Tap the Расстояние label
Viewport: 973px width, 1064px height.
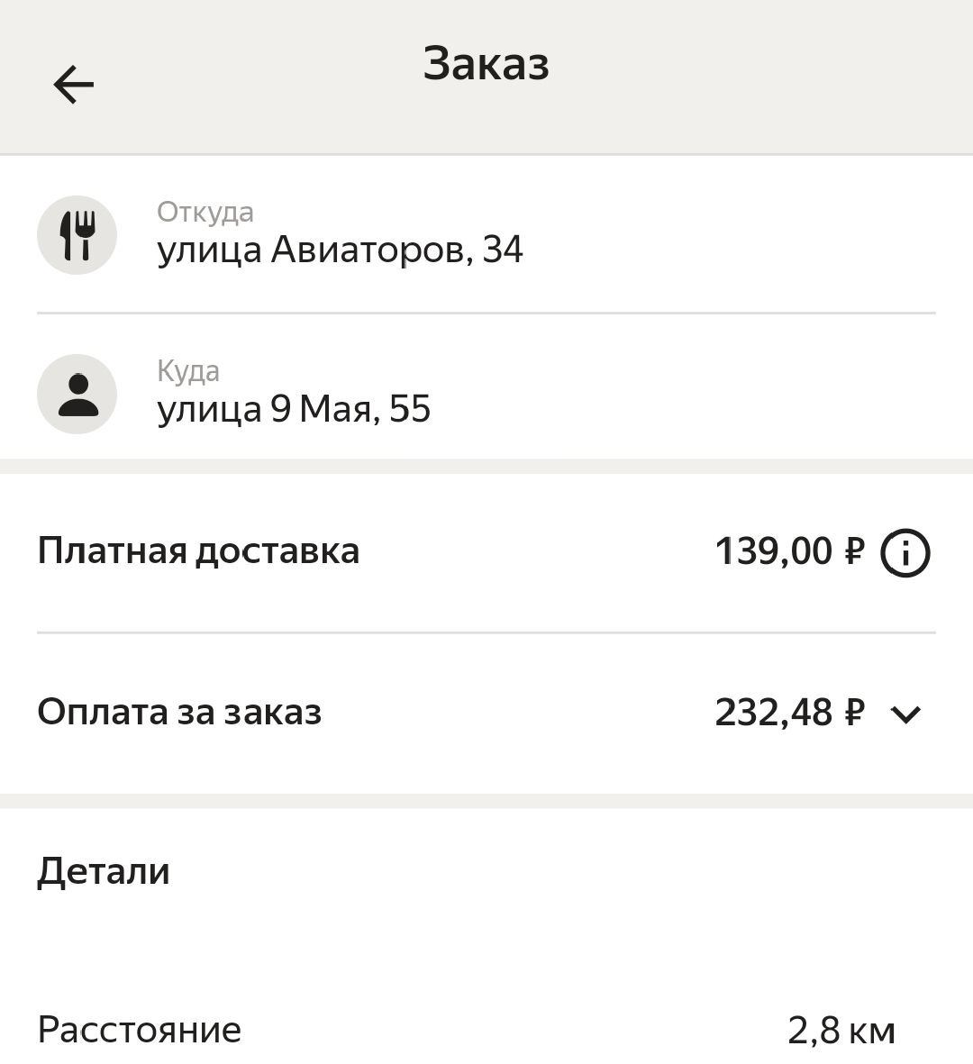pos(140,1030)
